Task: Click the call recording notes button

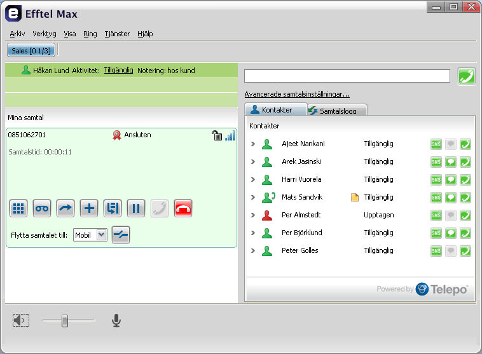Action: [x=113, y=208]
